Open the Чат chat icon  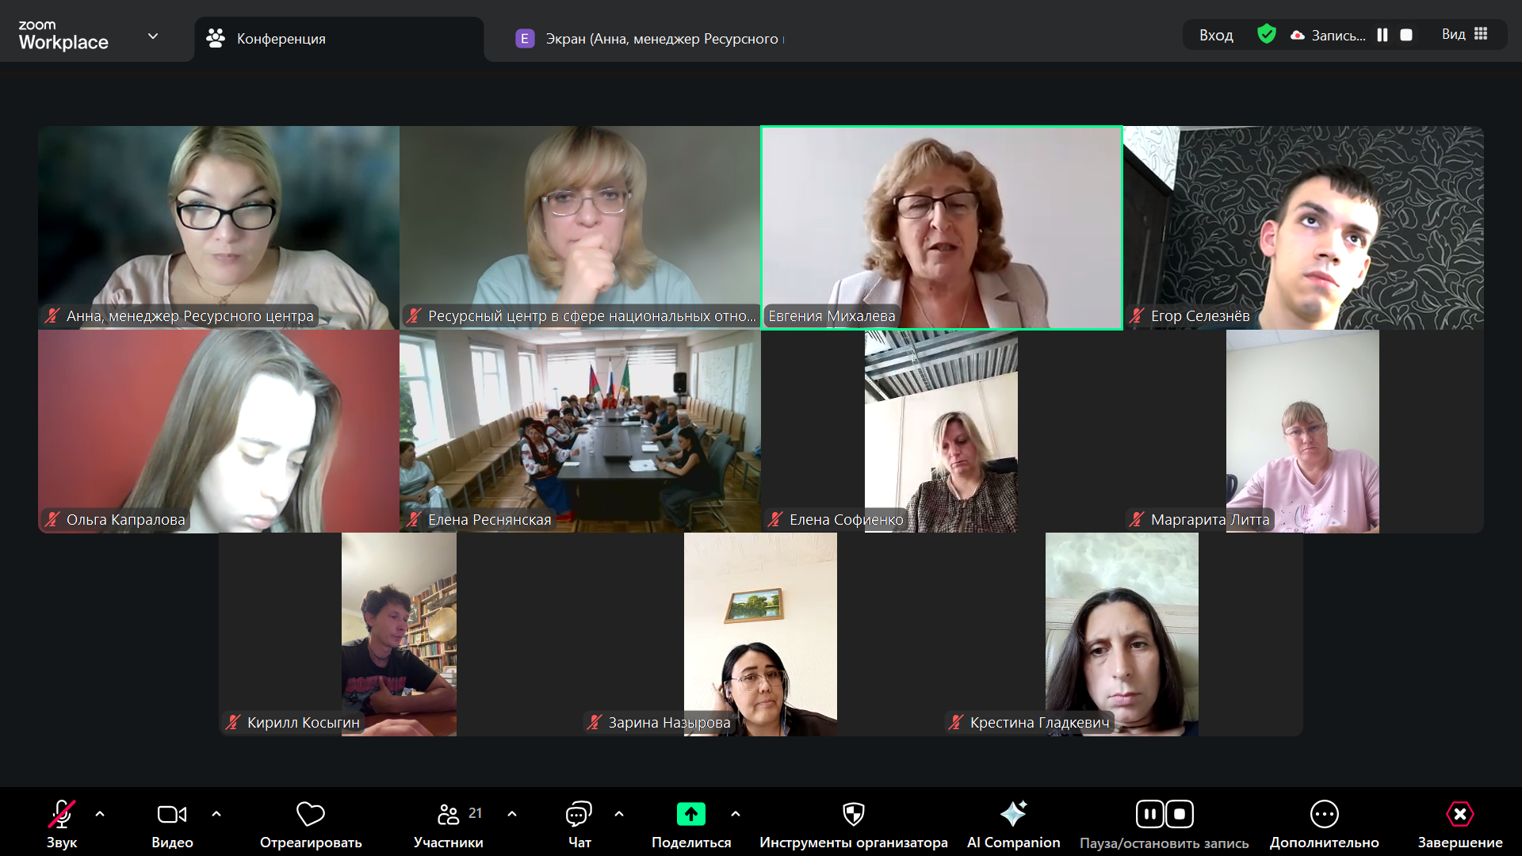579,814
